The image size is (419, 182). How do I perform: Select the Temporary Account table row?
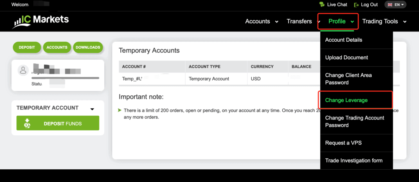click(219, 79)
